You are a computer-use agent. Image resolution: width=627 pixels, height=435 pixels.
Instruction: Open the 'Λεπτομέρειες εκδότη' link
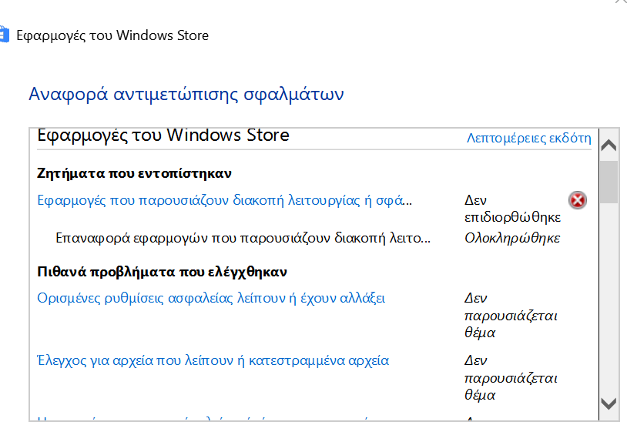528,138
